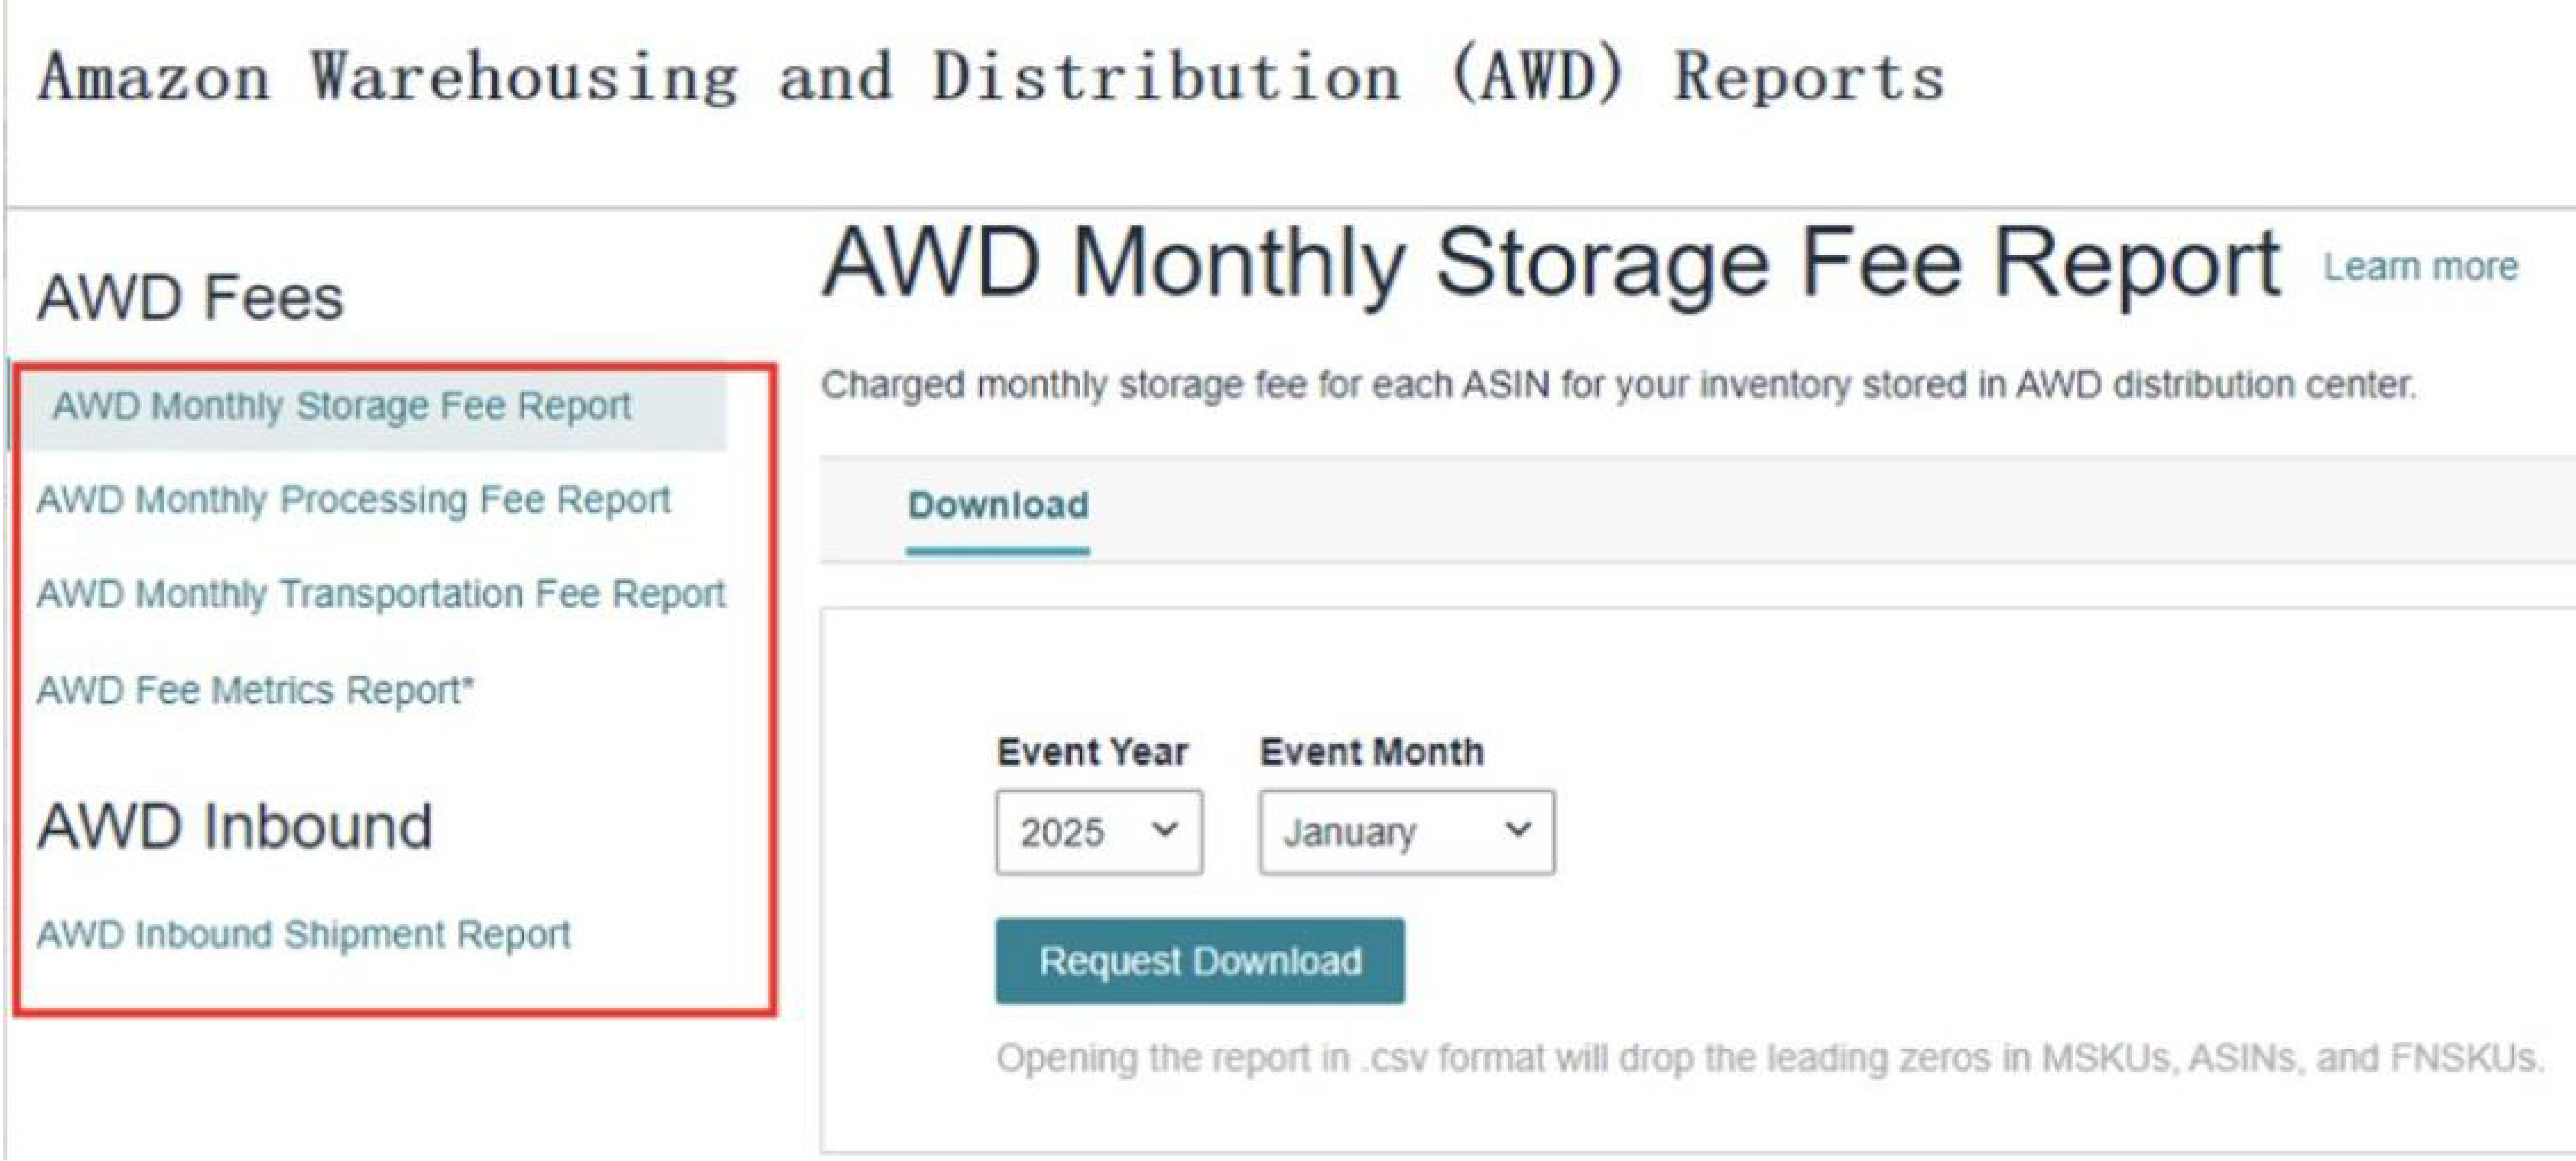Viewport: 2576px width, 1161px height.
Task: Click the Event Month field label
Action: [x=1372, y=752]
